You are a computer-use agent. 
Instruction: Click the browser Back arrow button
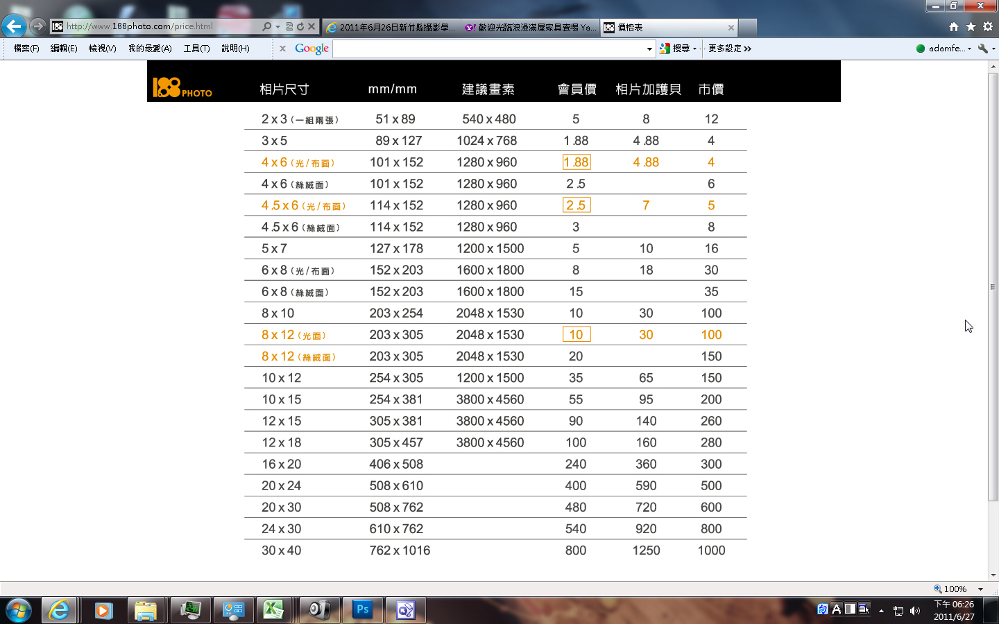[x=14, y=26]
